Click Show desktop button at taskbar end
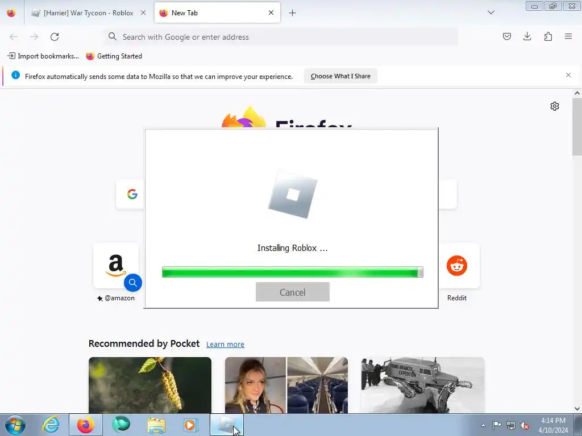Viewport: 582px width, 436px height. (578, 425)
